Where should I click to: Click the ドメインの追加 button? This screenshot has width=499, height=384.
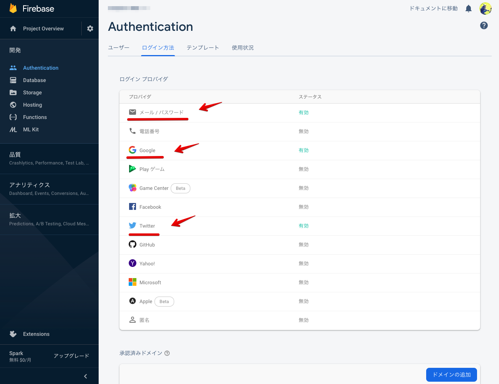(452, 375)
